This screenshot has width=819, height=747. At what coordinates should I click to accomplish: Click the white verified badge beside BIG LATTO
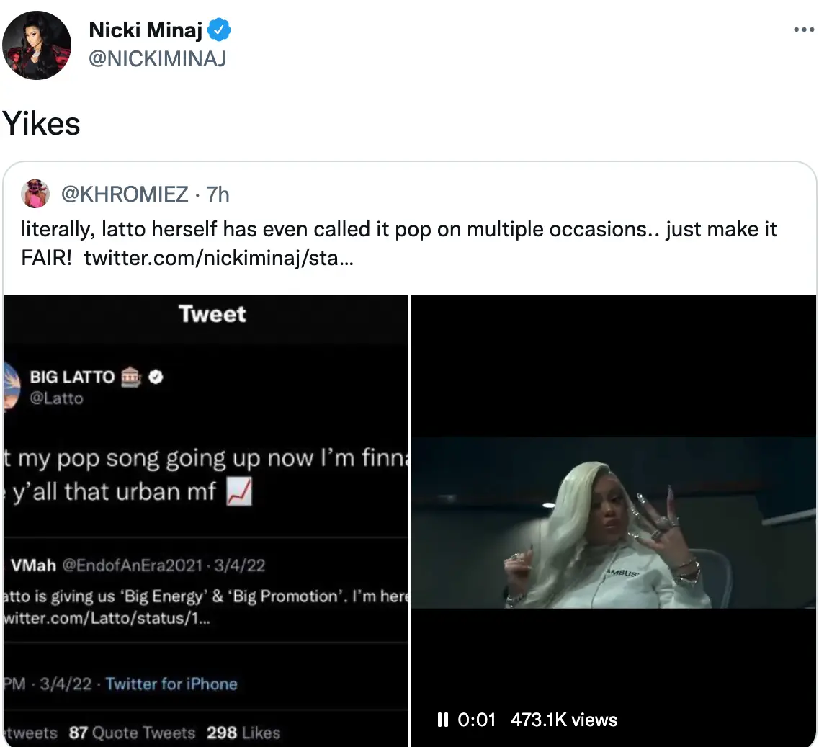155,376
